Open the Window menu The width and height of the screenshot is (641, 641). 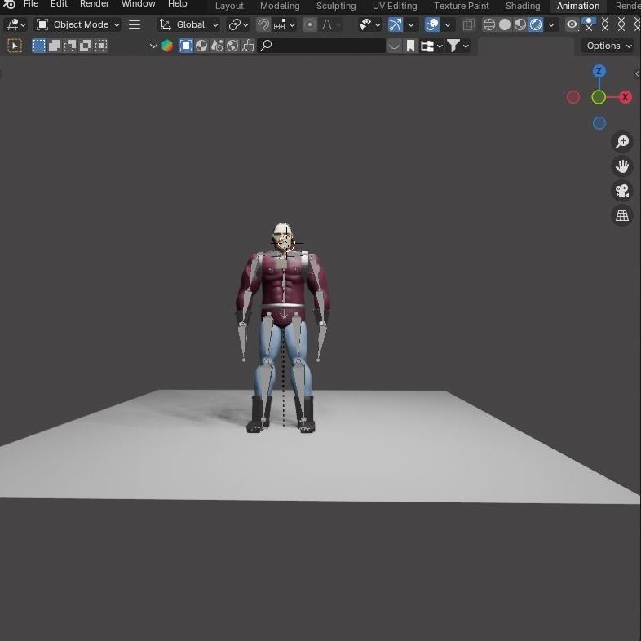point(138,4)
